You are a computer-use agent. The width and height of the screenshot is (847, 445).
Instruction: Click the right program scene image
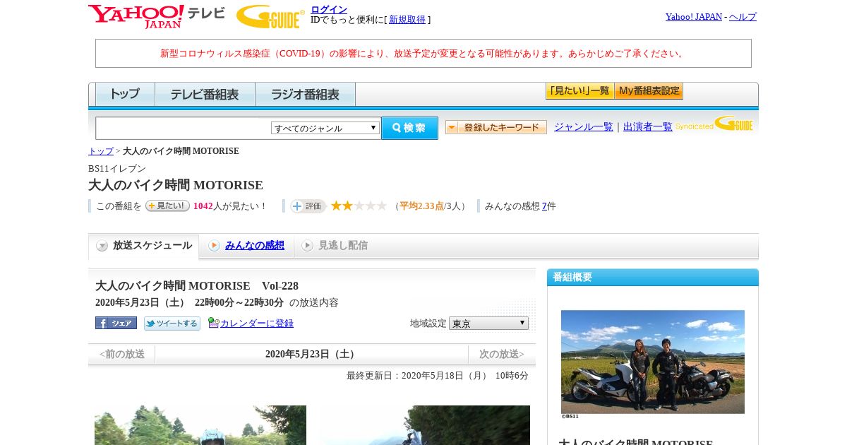[x=424, y=425]
